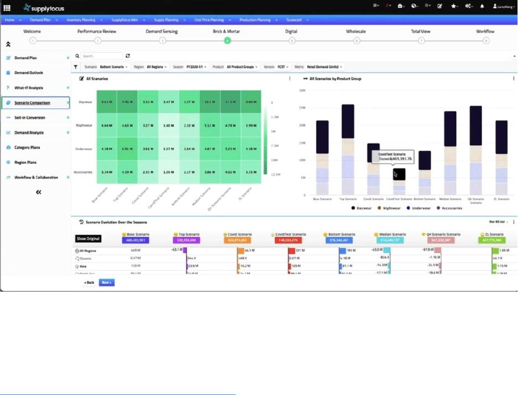Toggle Underwear series in chart legend
The height and width of the screenshot is (395, 518).
[418, 208]
